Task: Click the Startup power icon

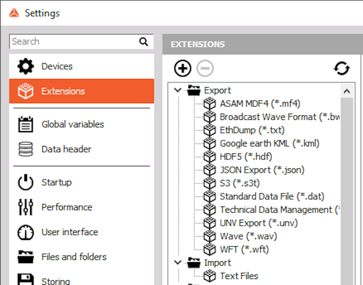Action: coord(26,182)
